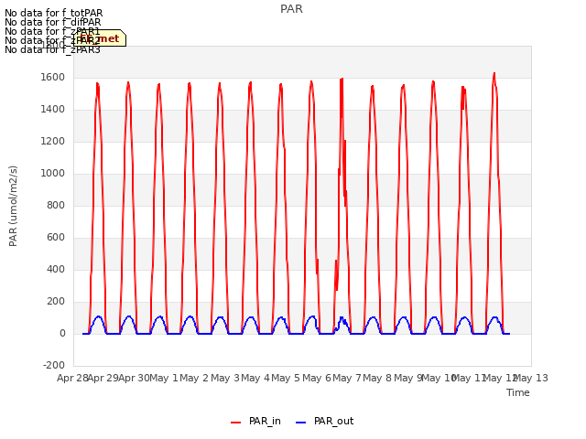Select the yellow annotation box ending in 'met'
This screenshot has width=586, height=439.
click(100, 38)
